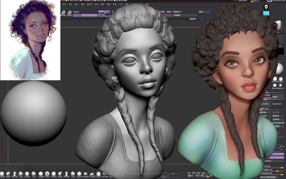The image size is (286, 179).
Task: Open the 影片 menu
Action: 76,4
